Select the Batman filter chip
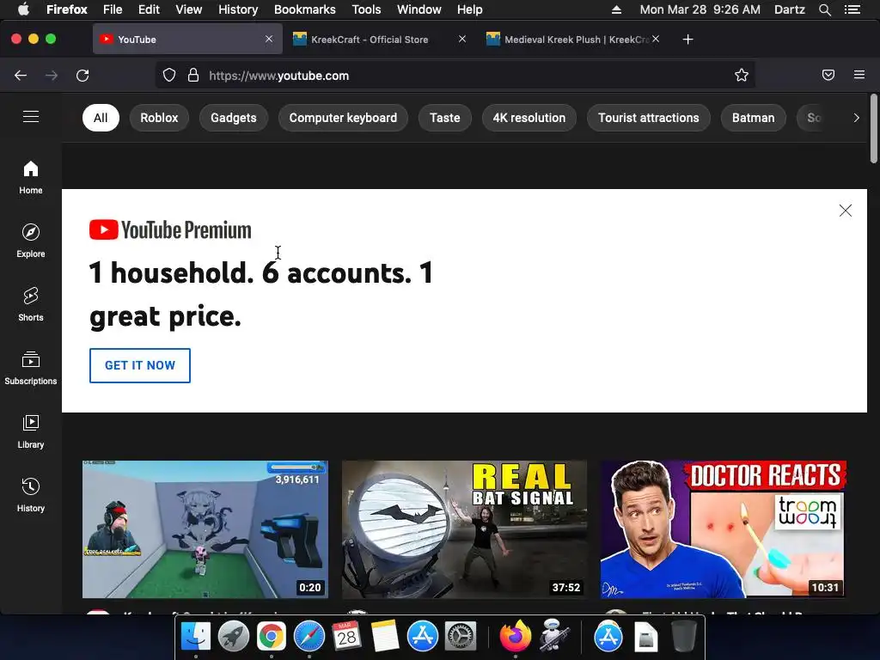 click(x=753, y=118)
